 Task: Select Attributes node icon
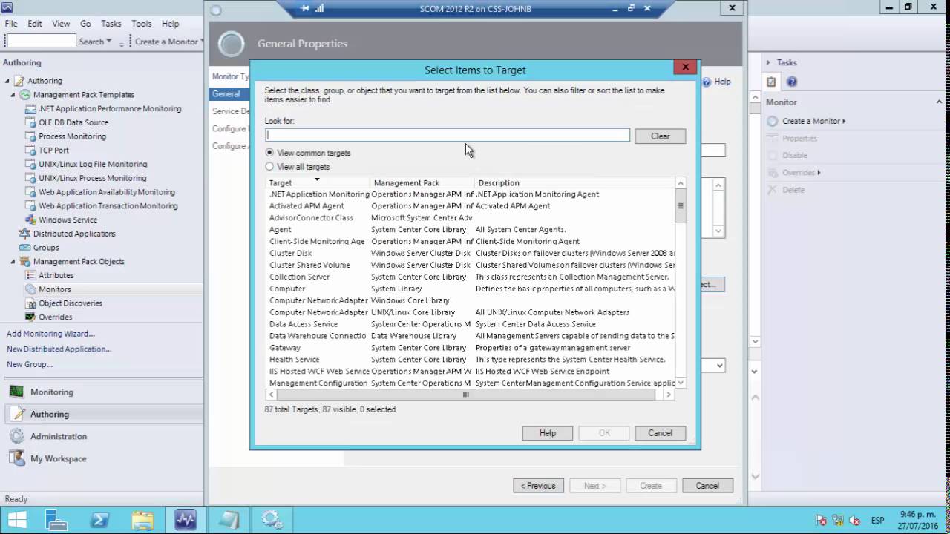(x=30, y=275)
